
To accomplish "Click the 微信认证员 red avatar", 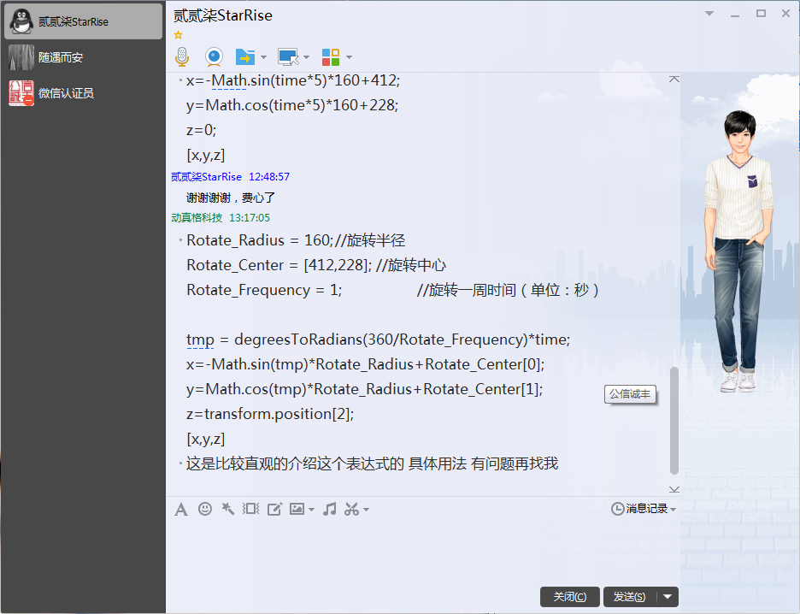I will pyautogui.click(x=21, y=93).
